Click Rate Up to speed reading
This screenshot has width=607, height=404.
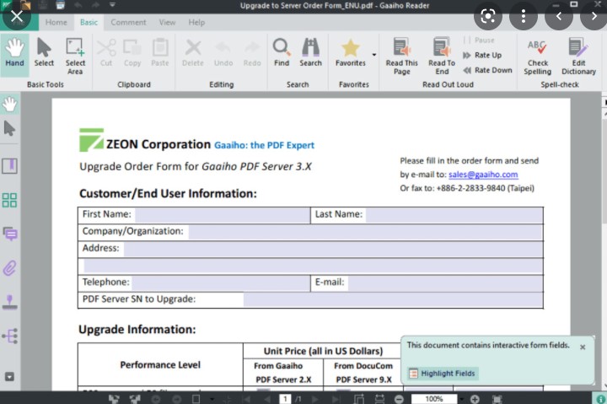pos(482,55)
